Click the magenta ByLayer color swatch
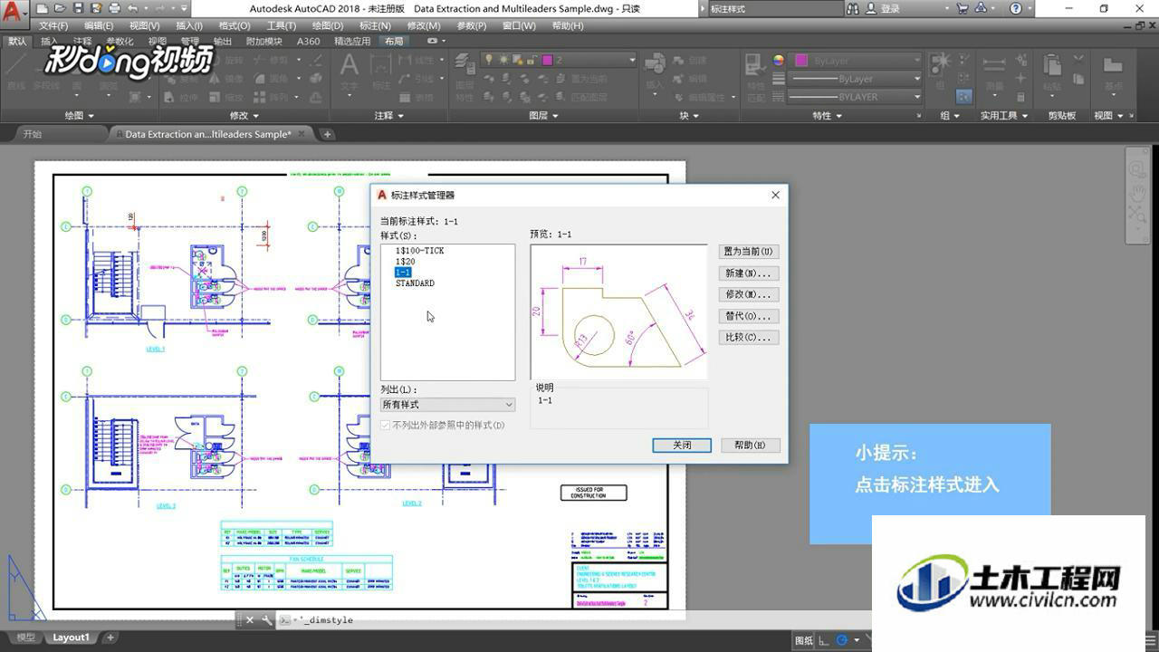 tap(801, 61)
